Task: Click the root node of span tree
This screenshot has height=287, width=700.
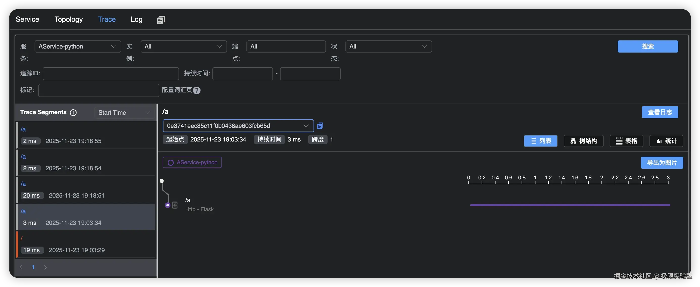Action: tap(162, 181)
